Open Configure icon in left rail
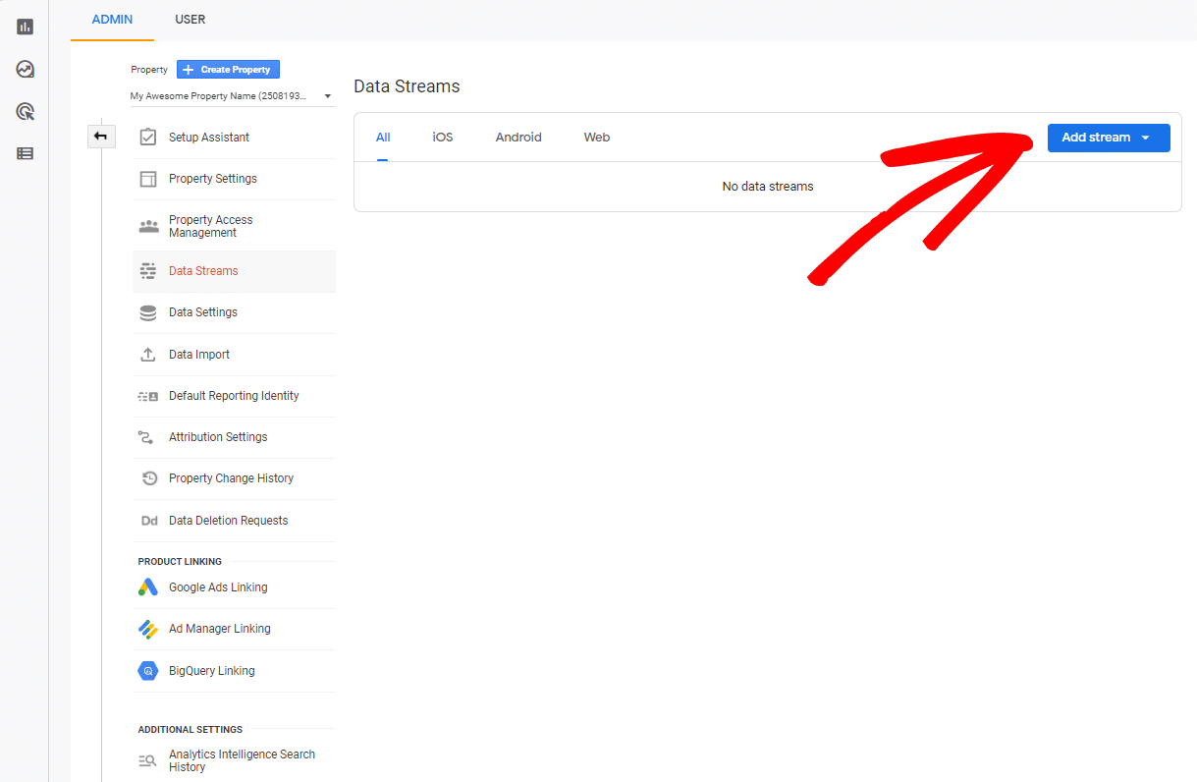1197x782 pixels. point(26,153)
